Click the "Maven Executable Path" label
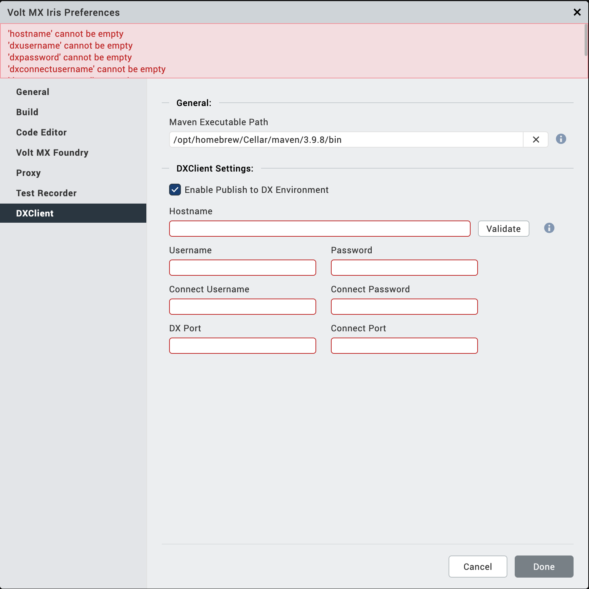Screen dimensions: 589x589 (218, 122)
